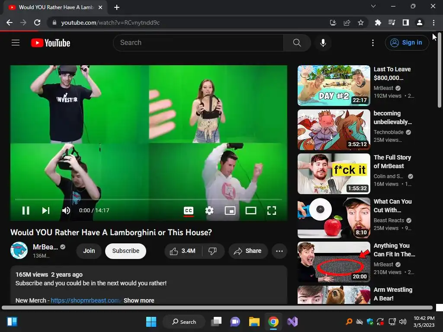Go back in browser history
Viewport: 443px width, 332px height.
click(10, 22)
